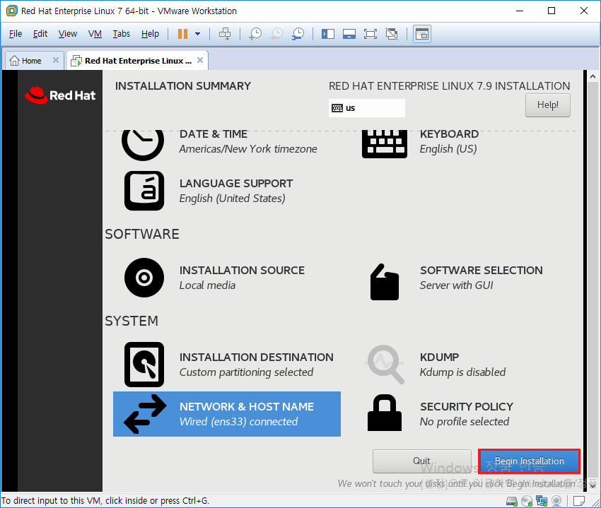
Task: Click the Security Policy lock icon
Action: [385, 413]
